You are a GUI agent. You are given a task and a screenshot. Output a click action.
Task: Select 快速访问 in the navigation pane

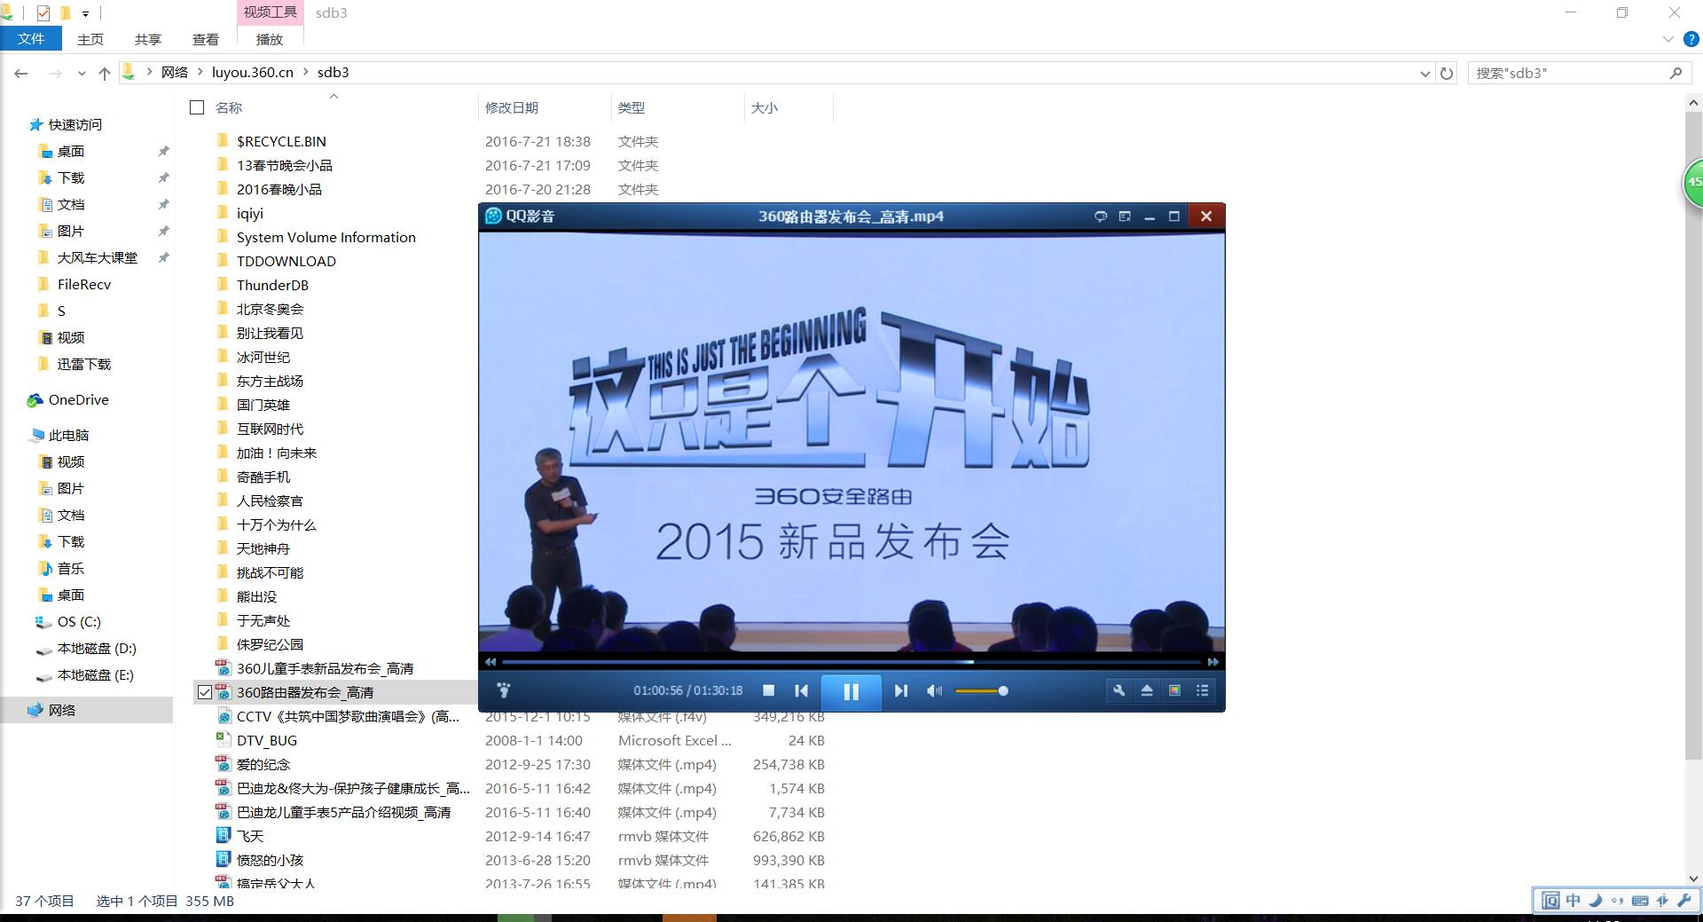[75, 124]
